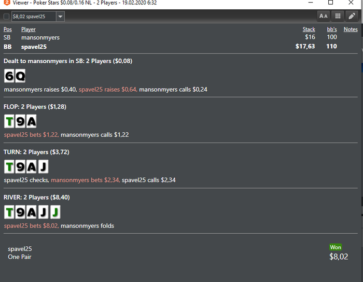363x282 pixels.
Task: Click the AA font size icon
Action: [323, 16]
